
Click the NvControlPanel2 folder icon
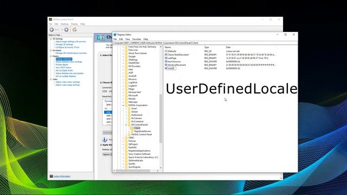pyautogui.click(x=129, y=125)
